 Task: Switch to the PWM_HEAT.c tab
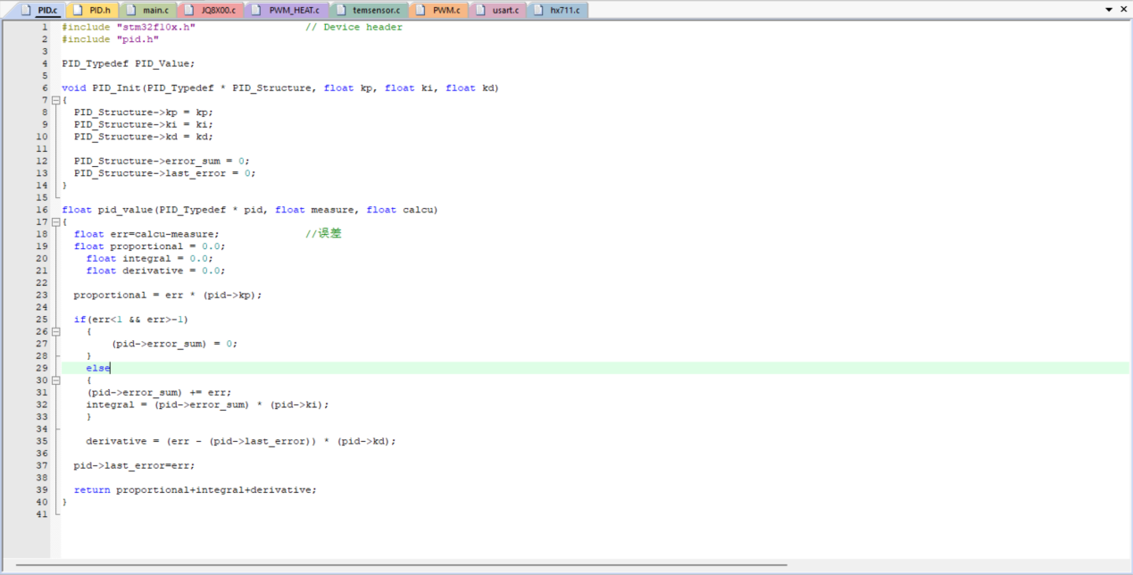point(286,10)
